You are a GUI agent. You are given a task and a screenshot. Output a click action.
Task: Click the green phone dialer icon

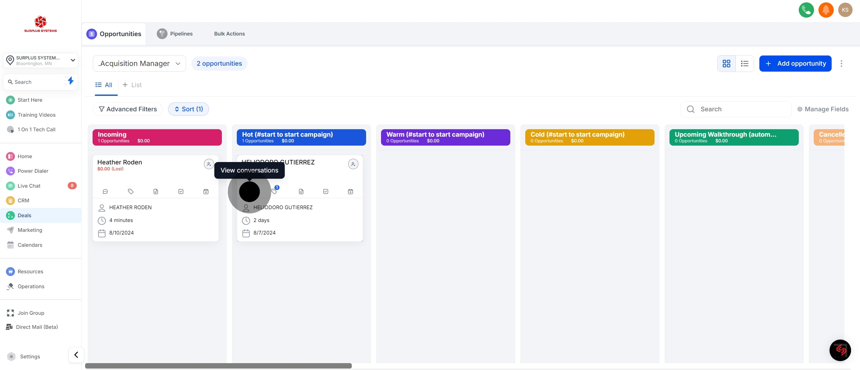coord(806,10)
